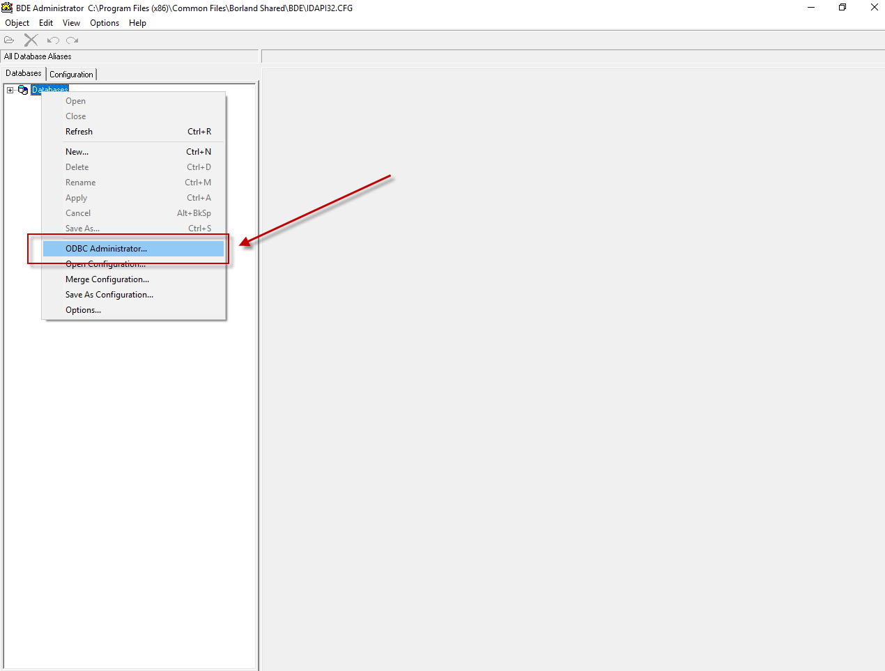Switch to the Databases tab
This screenshot has height=671, width=885.
24,73
